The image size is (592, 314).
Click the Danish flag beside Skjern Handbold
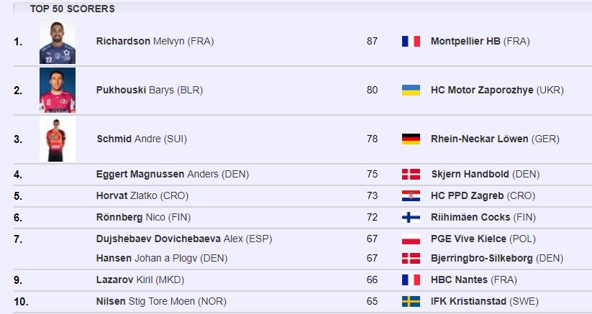pos(410,174)
